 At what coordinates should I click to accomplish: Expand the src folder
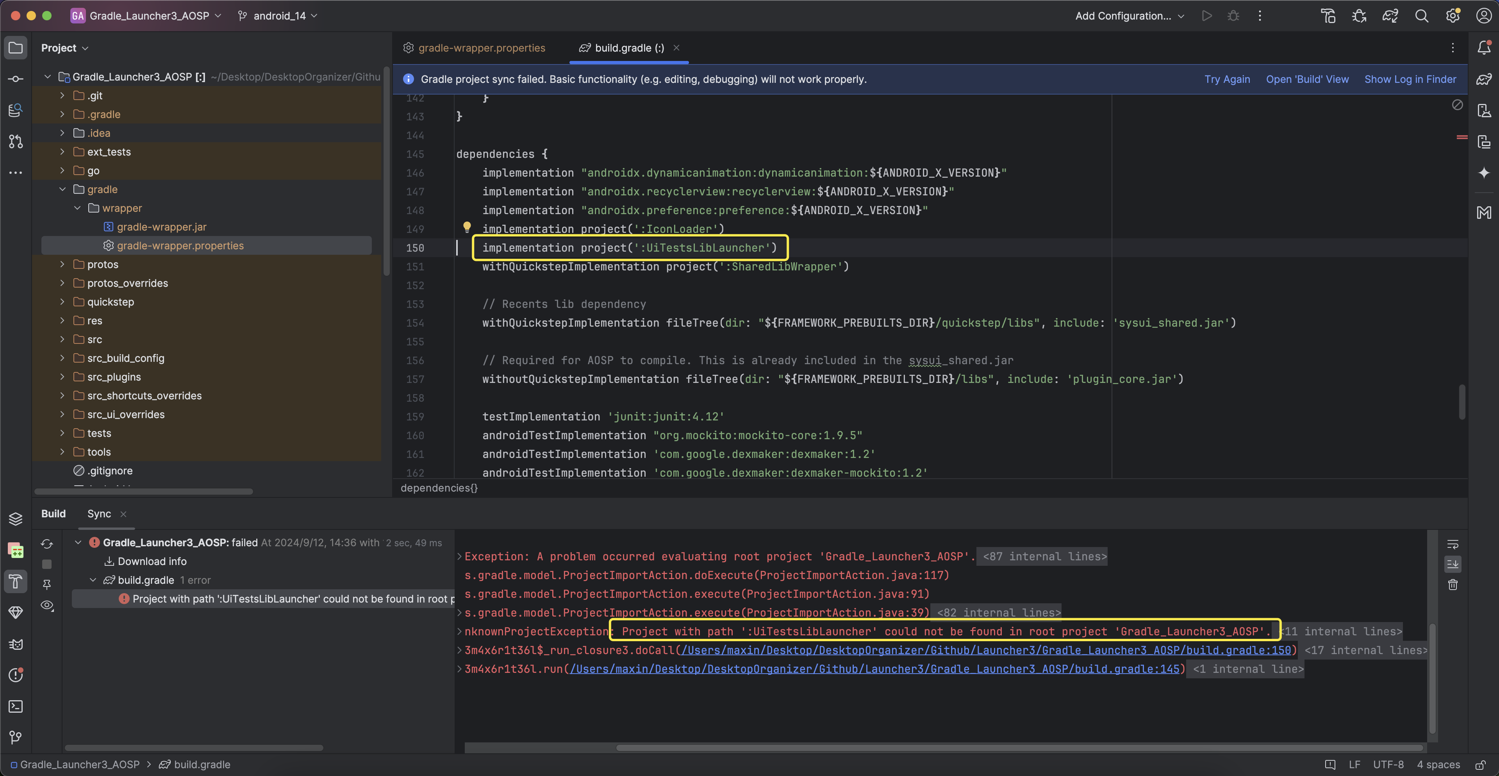coord(62,340)
